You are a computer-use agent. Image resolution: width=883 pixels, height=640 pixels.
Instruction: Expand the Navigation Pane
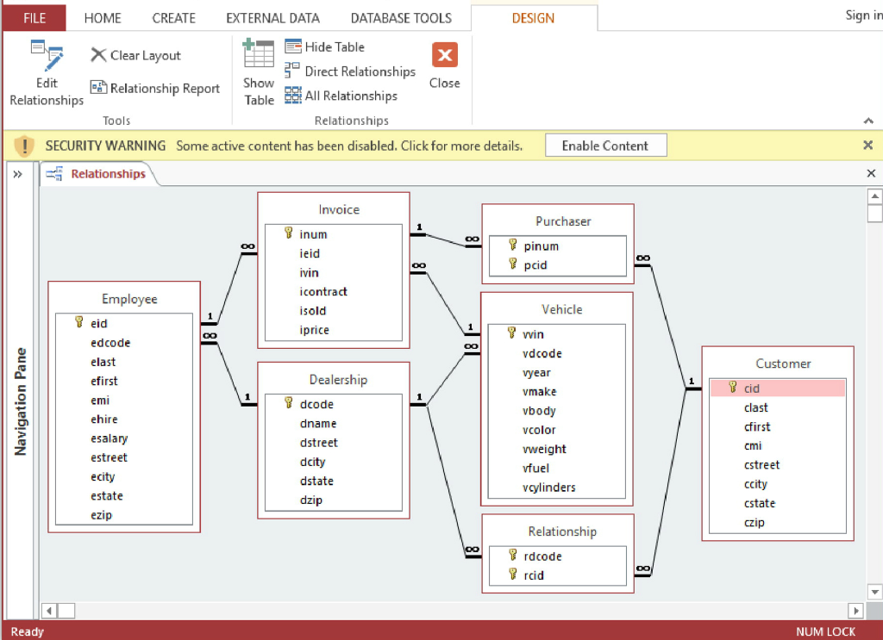pos(19,172)
